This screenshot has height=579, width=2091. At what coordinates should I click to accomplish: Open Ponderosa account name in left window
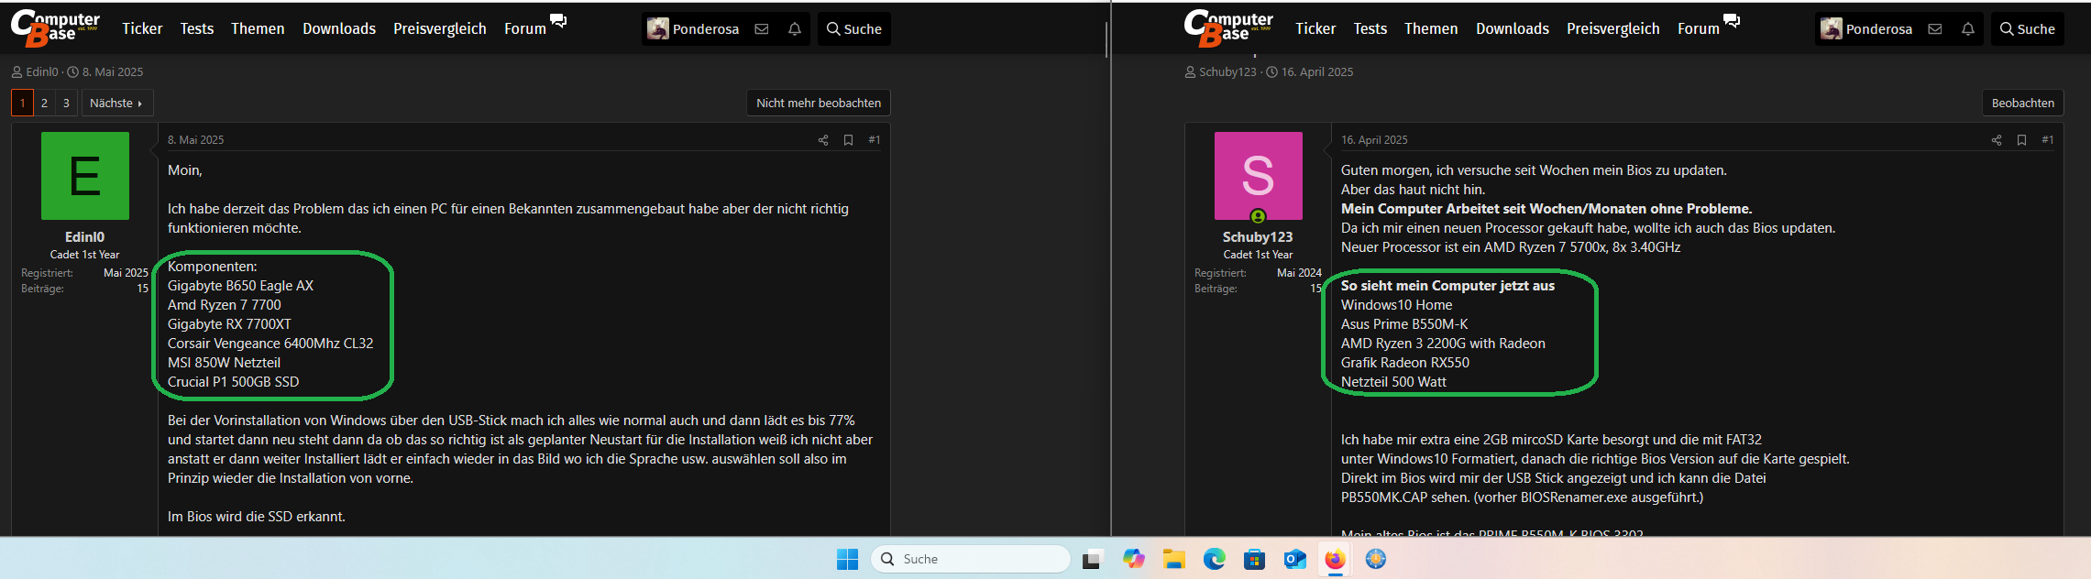point(706,29)
